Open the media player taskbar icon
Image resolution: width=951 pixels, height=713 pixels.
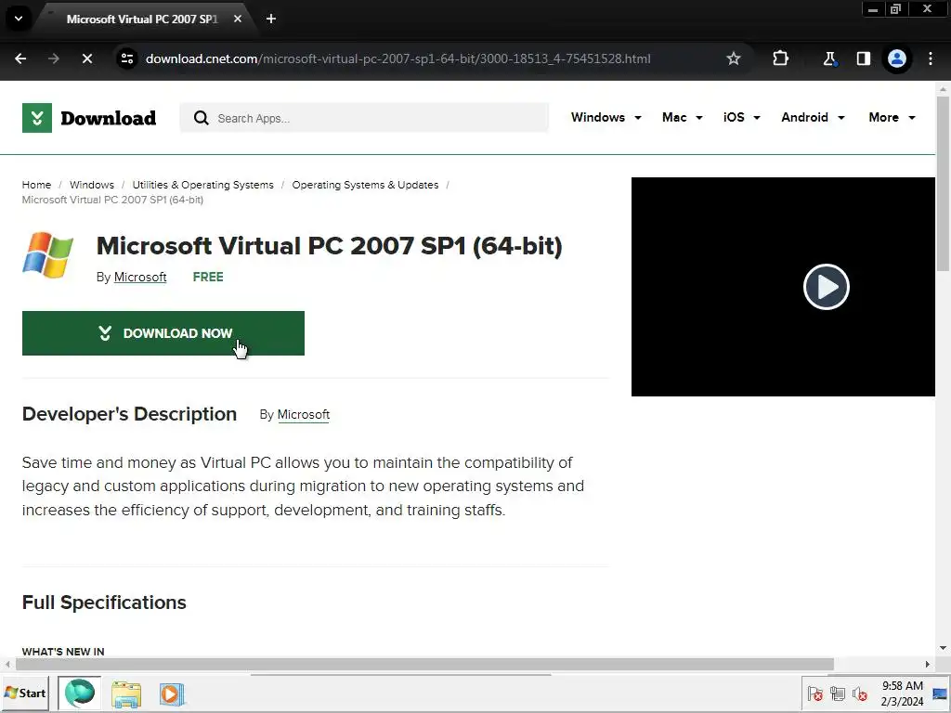coord(172,694)
